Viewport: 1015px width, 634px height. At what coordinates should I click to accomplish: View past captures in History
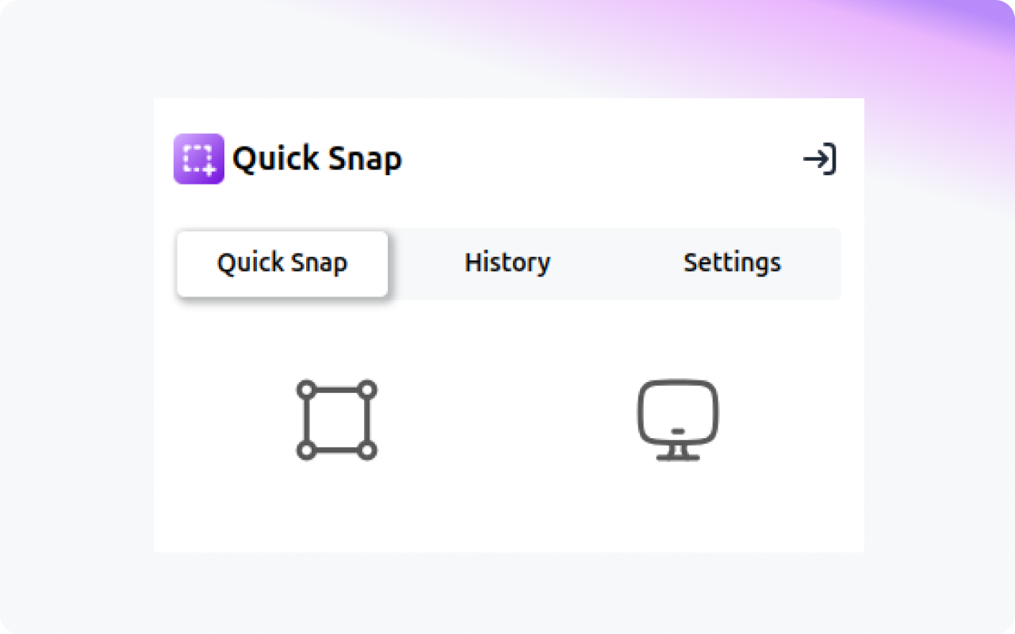(507, 263)
